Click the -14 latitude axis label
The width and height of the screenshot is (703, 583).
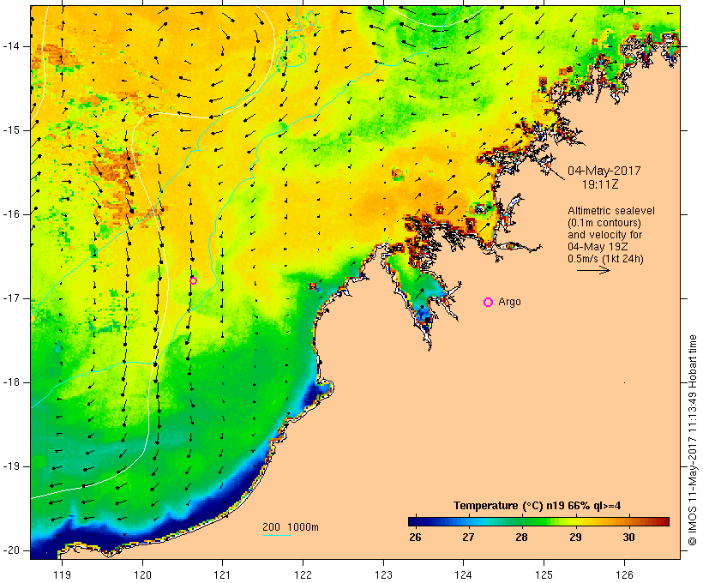(x=10, y=46)
